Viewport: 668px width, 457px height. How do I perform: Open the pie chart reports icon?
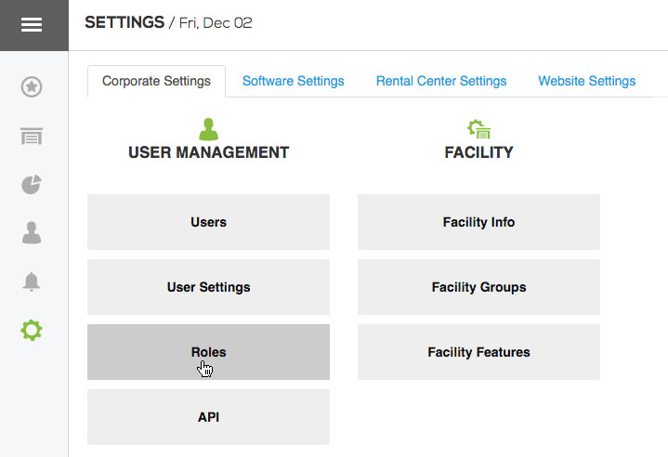[32, 185]
